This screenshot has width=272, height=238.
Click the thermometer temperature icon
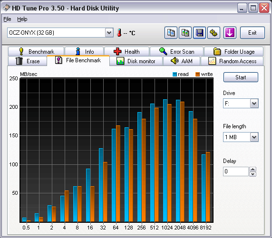click(x=119, y=33)
